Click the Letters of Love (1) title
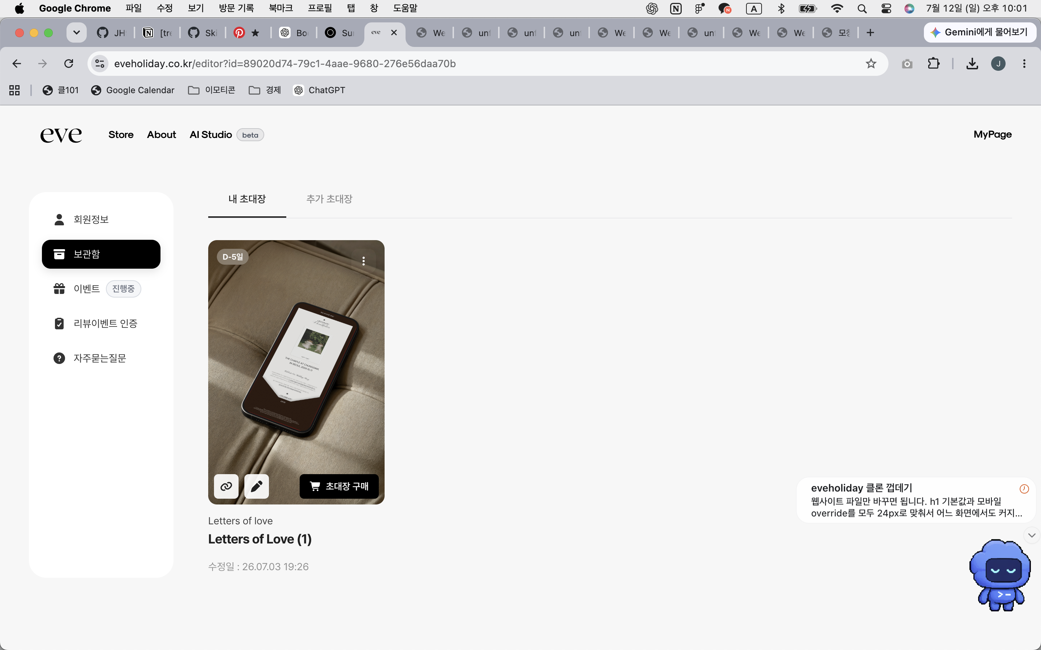1041x650 pixels. (260, 539)
